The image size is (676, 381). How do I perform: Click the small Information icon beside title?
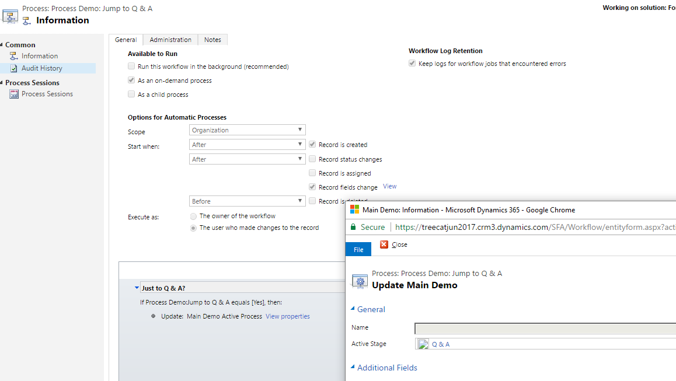click(27, 20)
